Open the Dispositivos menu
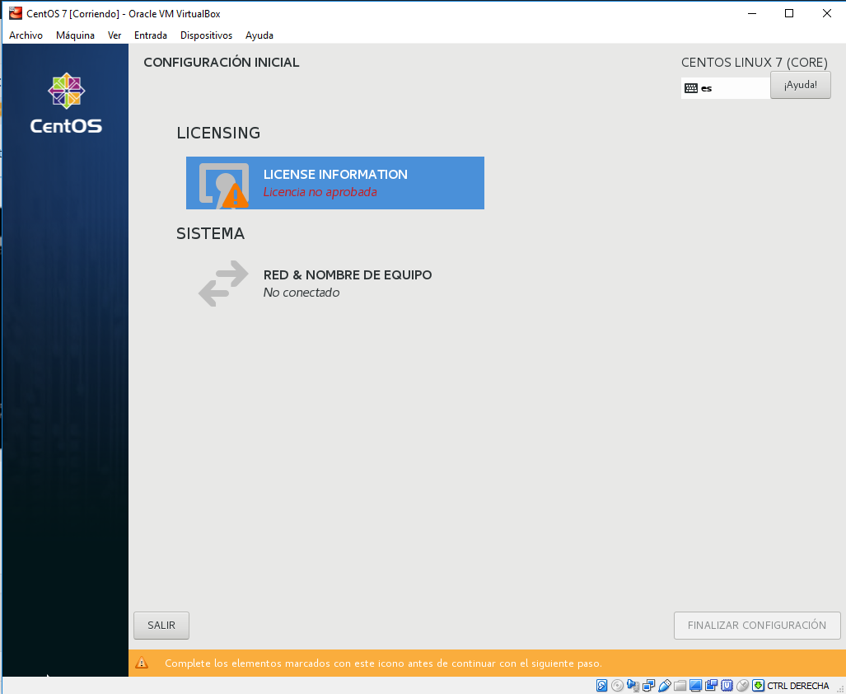Viewport: 846px width, 694px height. 206,35
